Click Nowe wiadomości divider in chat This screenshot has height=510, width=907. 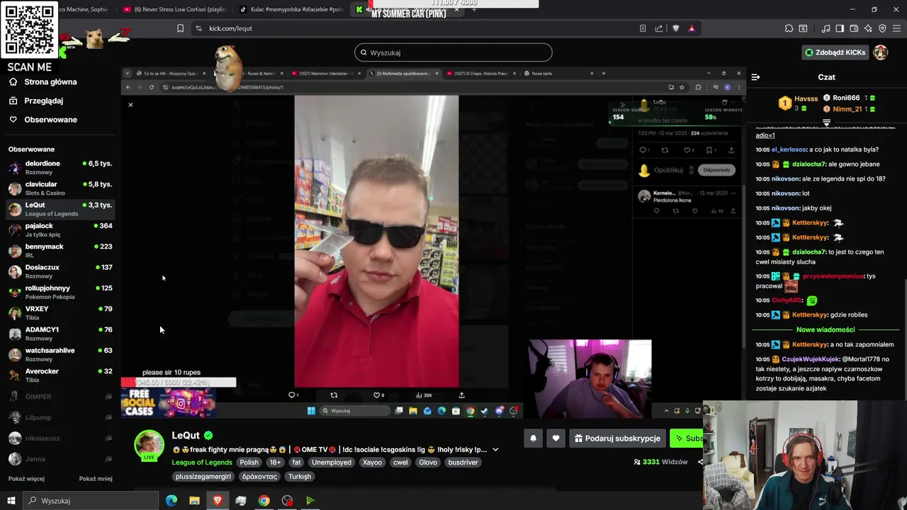click(x=826, y=329)
